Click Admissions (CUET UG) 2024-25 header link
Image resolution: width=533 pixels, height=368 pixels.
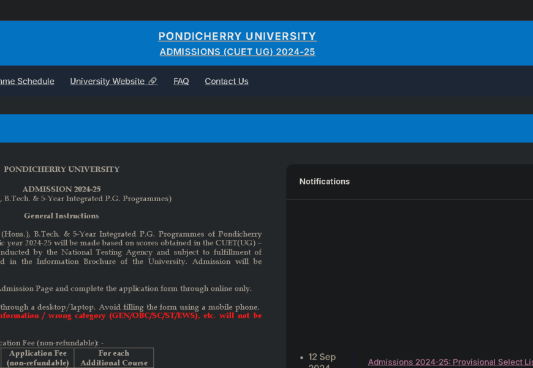click(237, 52)
